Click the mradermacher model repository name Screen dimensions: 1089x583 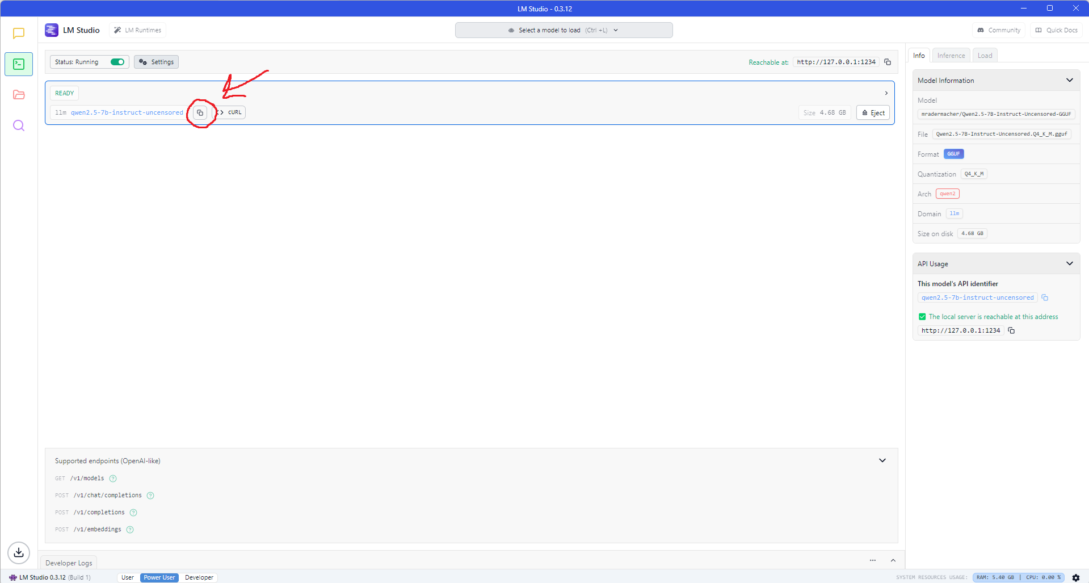pyautogui.click(x=997, y=114)
